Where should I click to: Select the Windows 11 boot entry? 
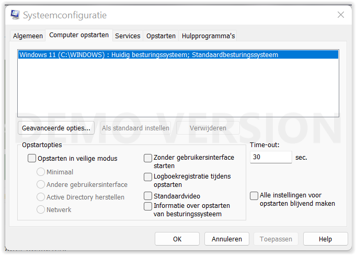click(x=178, y=55)
